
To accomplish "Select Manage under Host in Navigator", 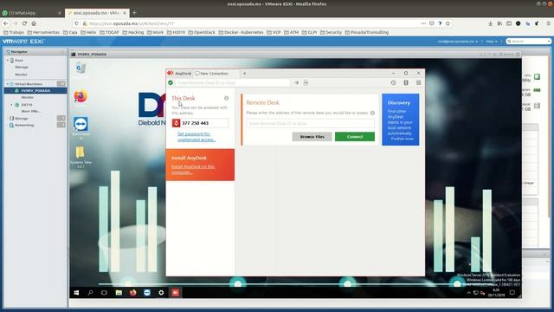I will point(22,67).
